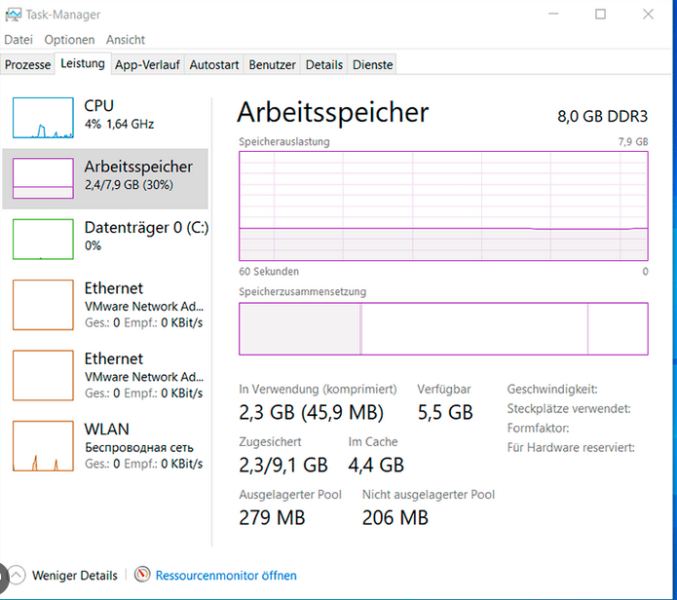This screenshot has height=600, width=677.
Task: Switch to the Benutzer tab
Action: pyautogui.click(x=272, y=64)
